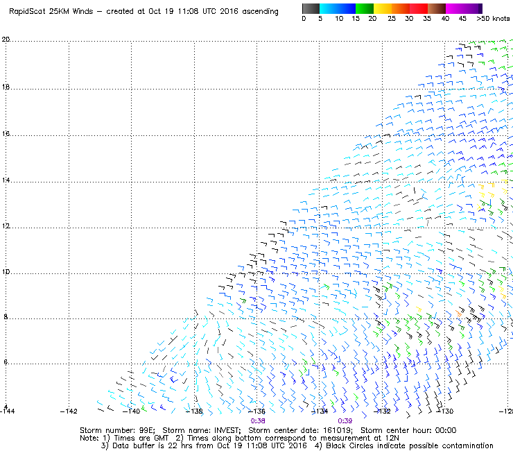Pick the red 30-35 knots legend band

click(x=419, y=8)
